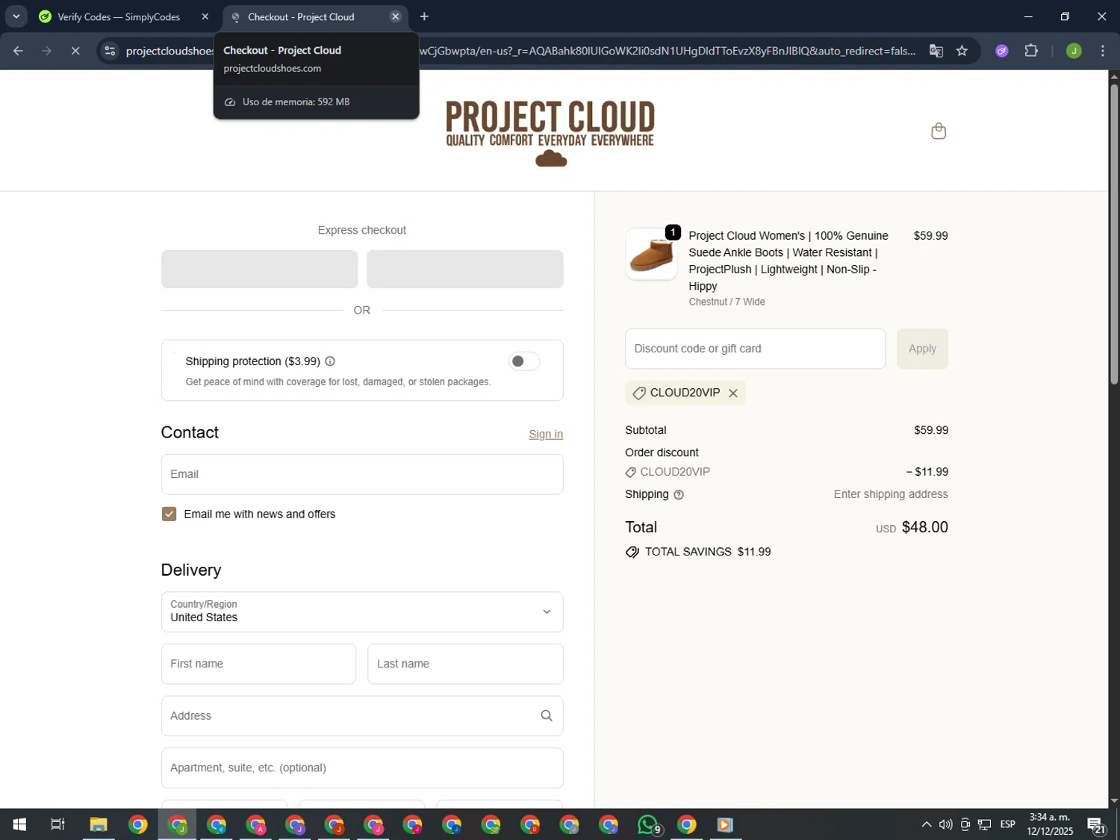Open new browser tab

[x=424, y=16]
